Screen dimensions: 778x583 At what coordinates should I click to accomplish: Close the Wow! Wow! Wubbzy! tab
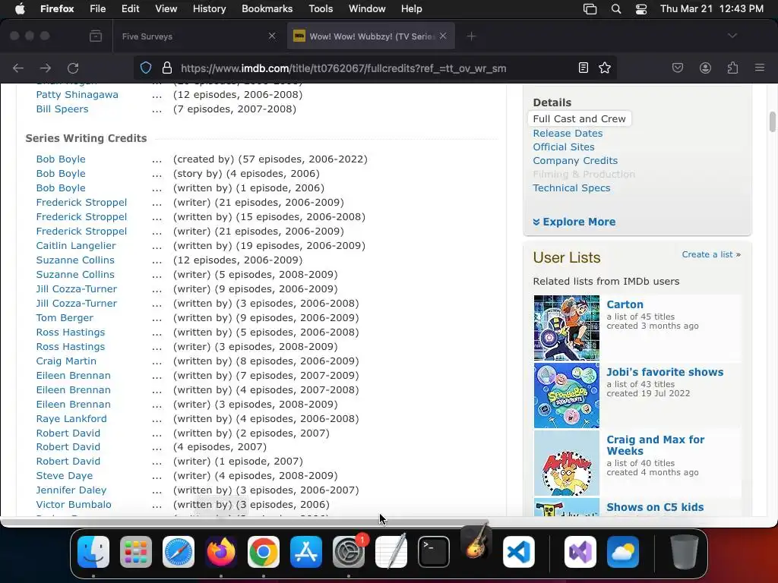tap(443, 36)
